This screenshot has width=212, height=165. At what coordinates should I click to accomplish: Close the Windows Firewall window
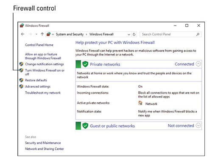198,25
